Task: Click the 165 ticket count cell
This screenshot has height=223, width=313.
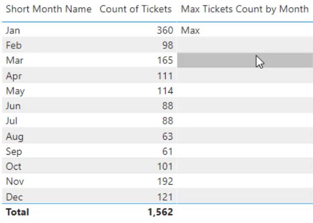Action: click(x=165, y=60)
